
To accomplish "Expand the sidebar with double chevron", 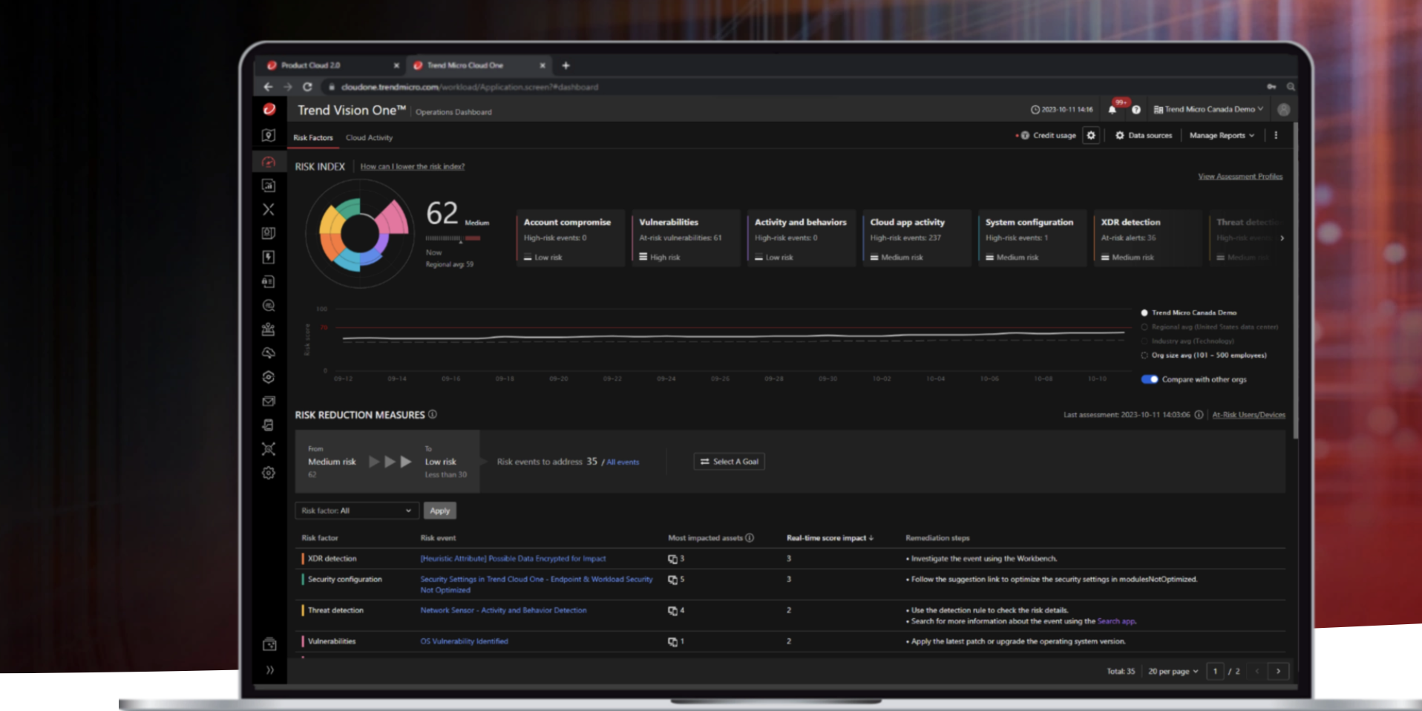I will point(269,669).
